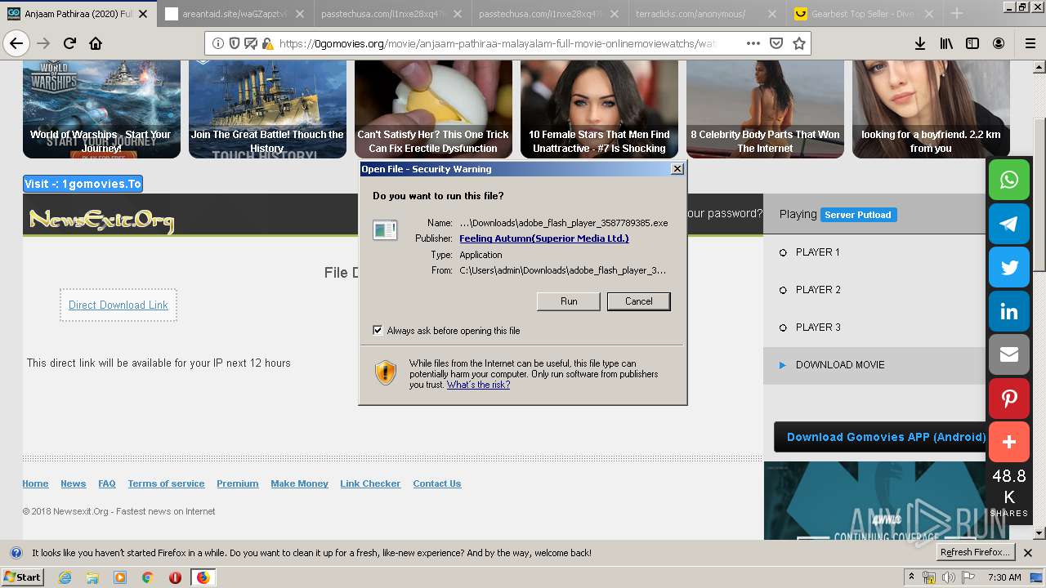Open Firefox hamburger menu

tap(1030, 43)
